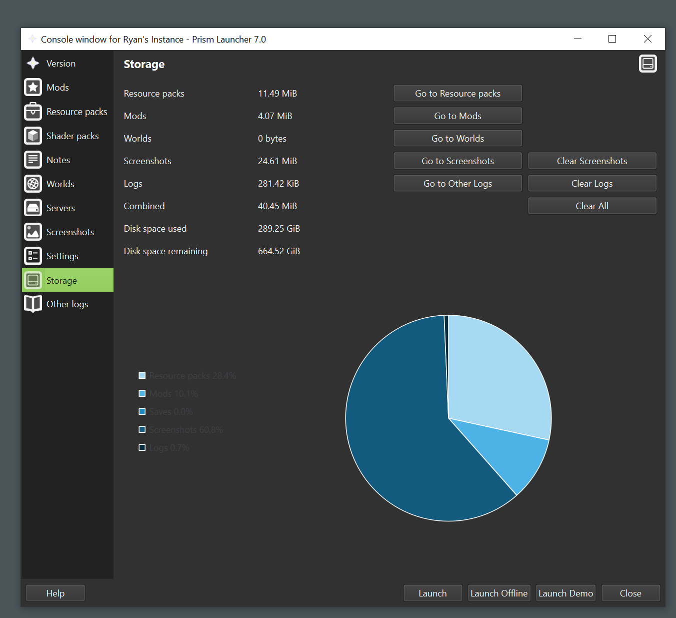Click Clear Screenshots
The height and width of the screenshot is (618, 676).
pos(591,161)
